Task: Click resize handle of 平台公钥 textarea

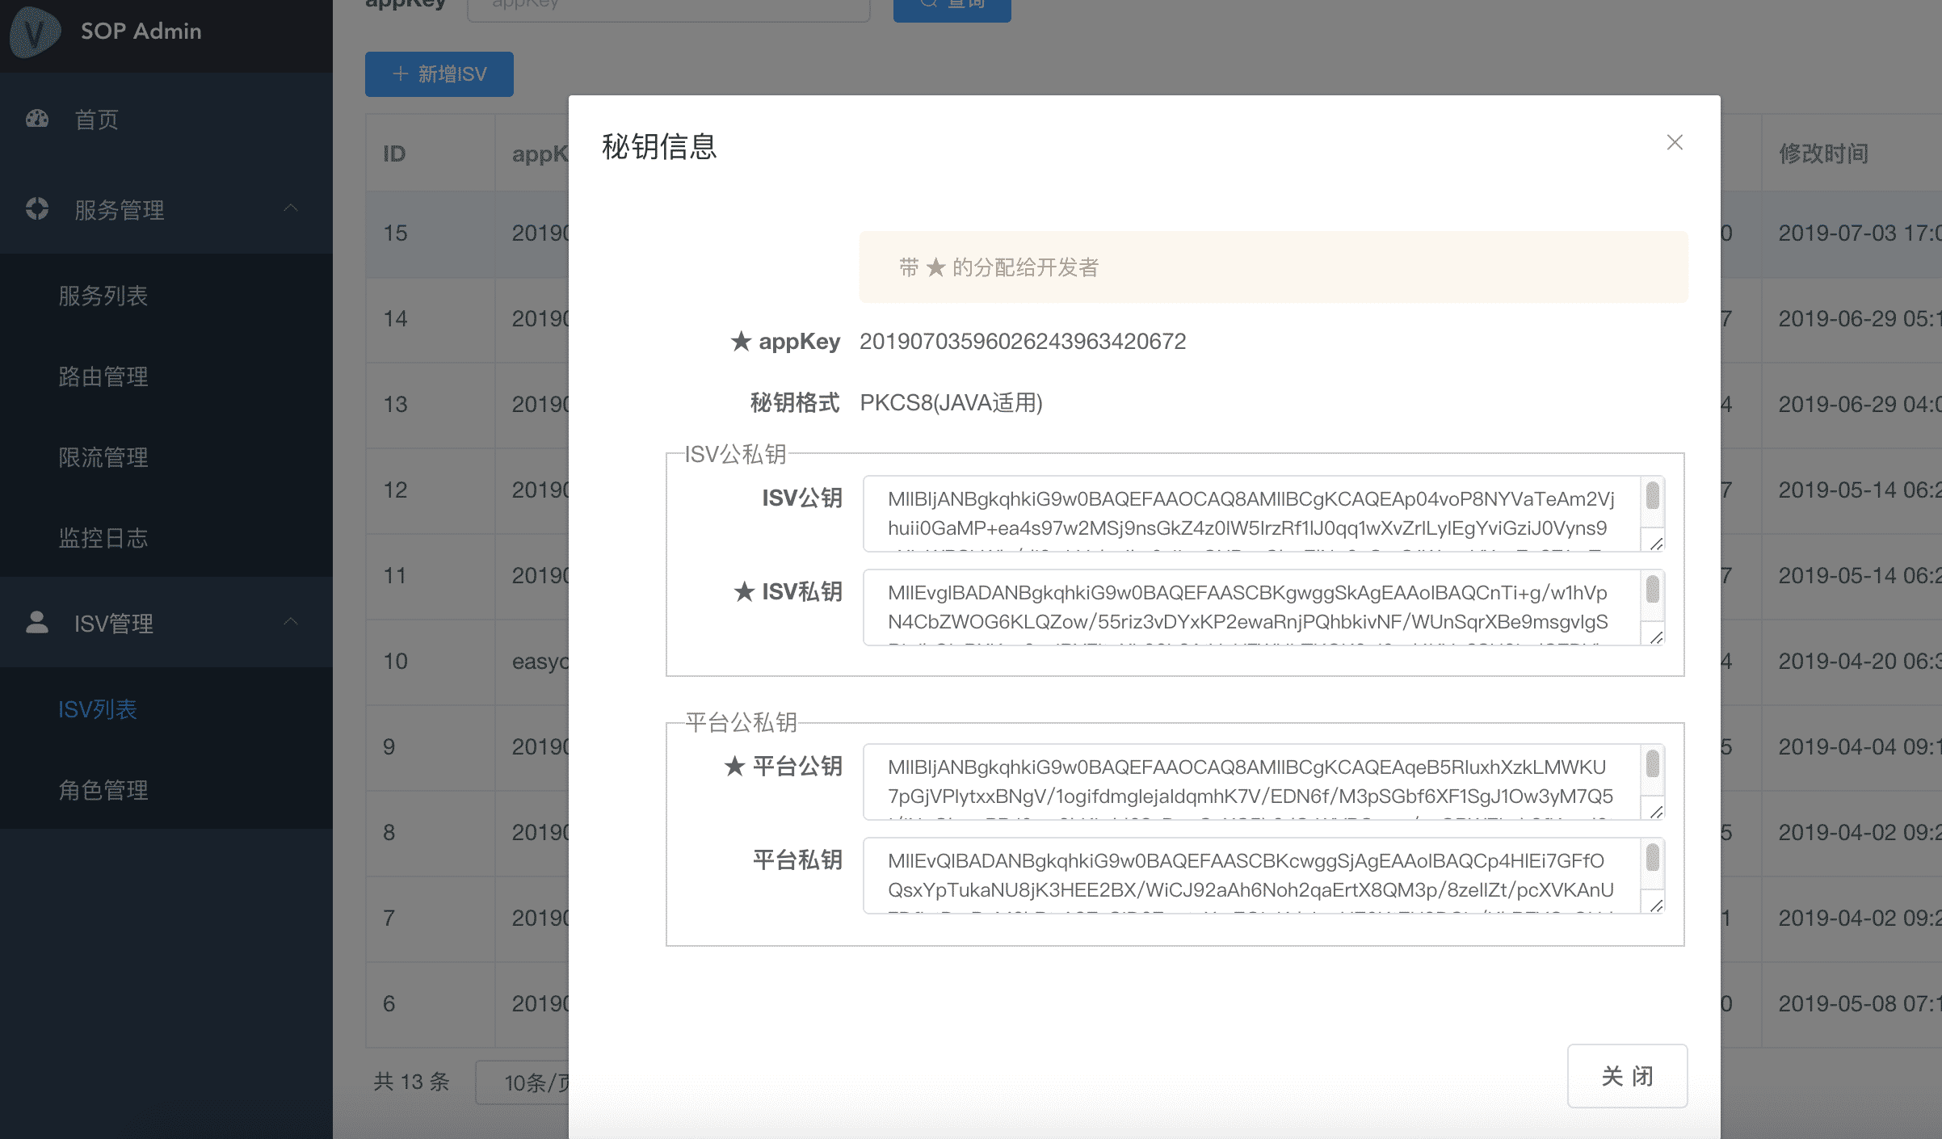Action: (x=1655, y=812)
